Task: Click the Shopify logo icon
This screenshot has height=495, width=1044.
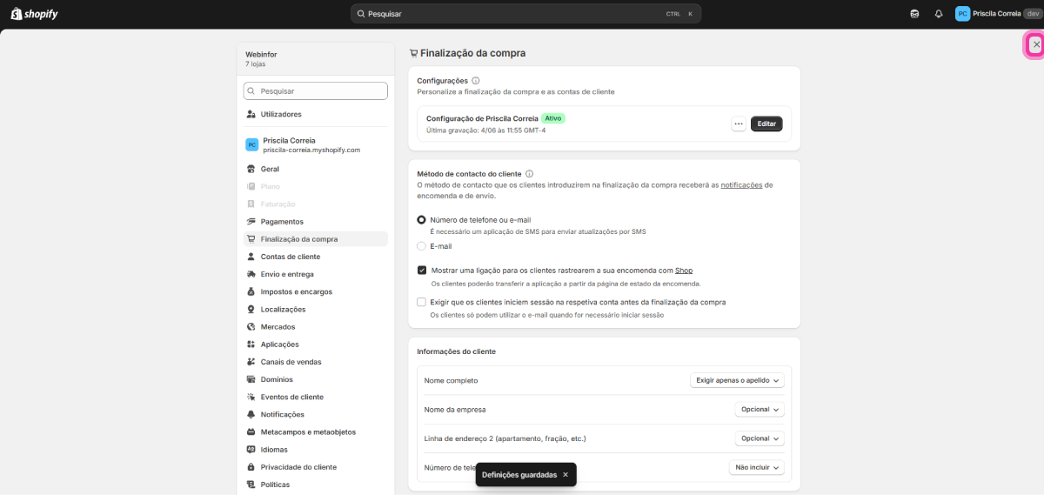Action: point(35,14)
